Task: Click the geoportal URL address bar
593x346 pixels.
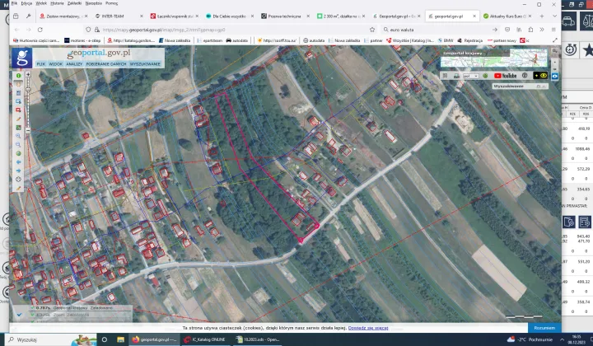Action: 231,30
